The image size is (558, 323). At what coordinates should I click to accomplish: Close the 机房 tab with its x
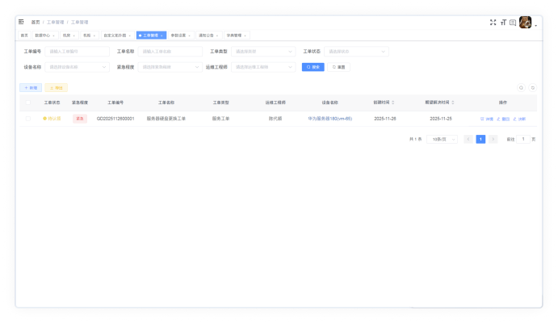tap(74, 36)
